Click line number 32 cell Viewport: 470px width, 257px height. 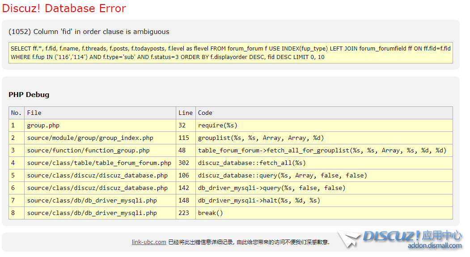[x=186, y=126]
